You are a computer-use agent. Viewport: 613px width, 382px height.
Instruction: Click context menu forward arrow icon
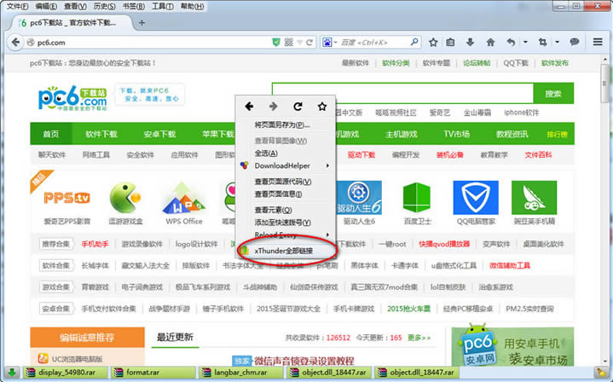coord(274,107)
